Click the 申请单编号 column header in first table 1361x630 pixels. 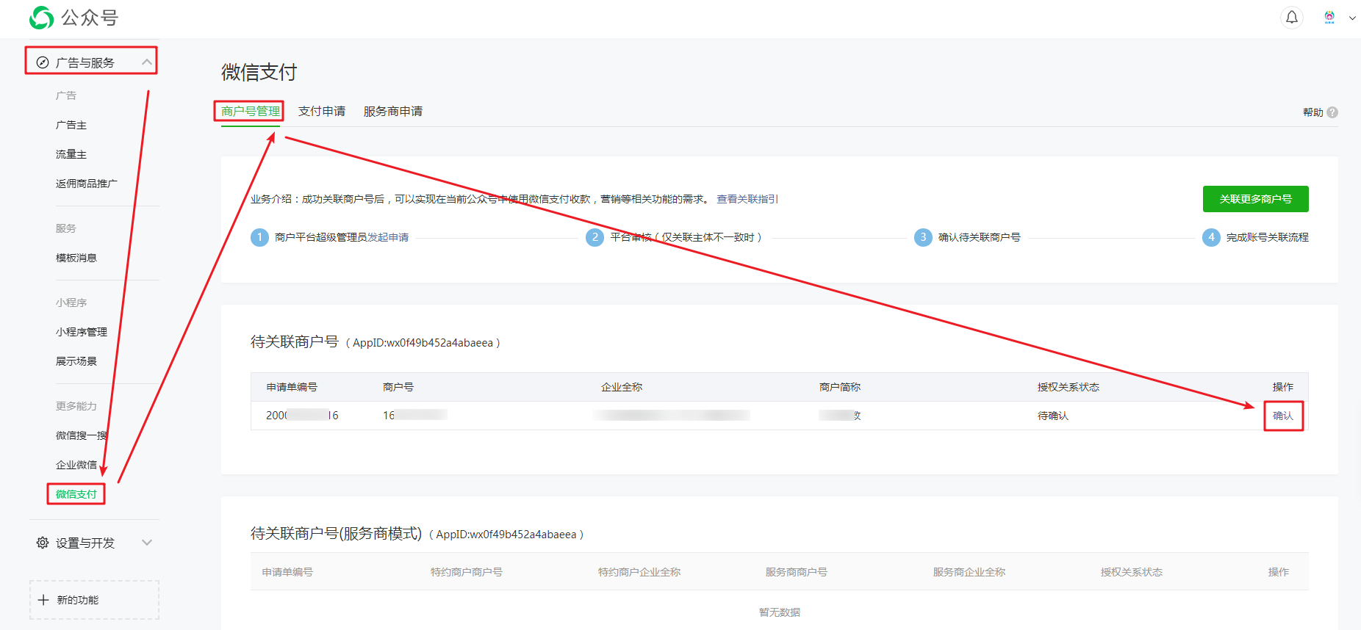292,387
